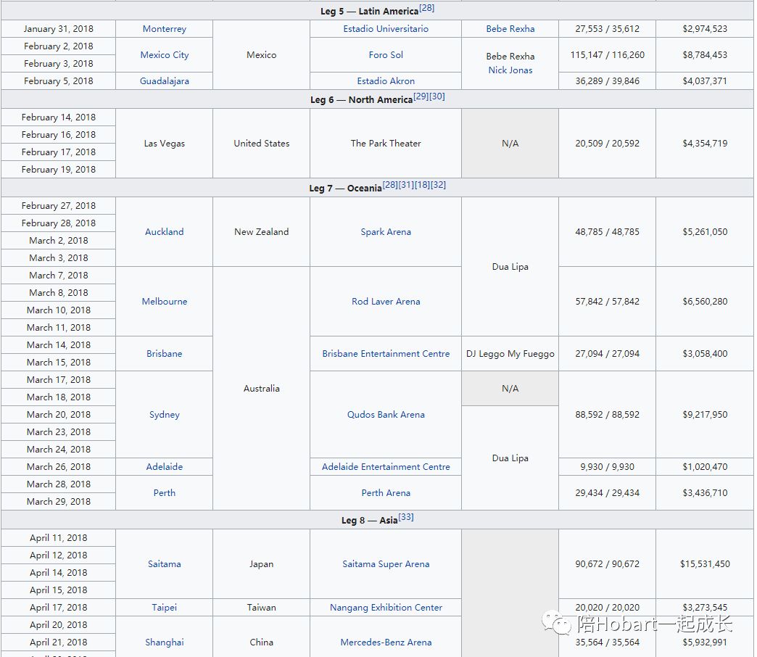Open the Auckland city link
The image size is (757, 657).
point(164,232)
